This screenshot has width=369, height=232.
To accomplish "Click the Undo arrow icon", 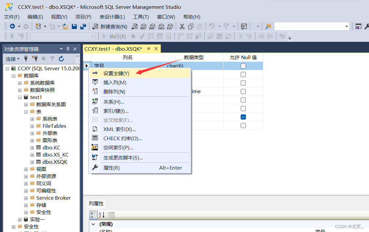I will 212,26.
